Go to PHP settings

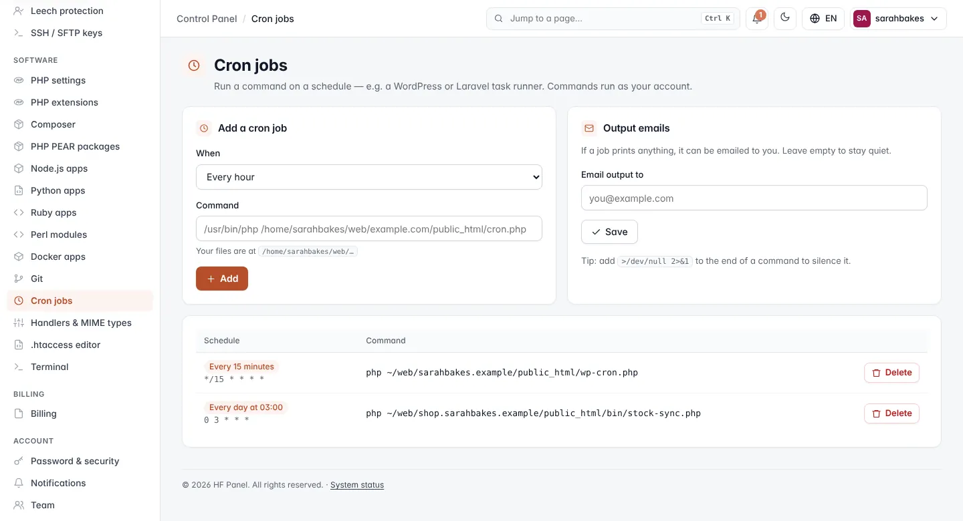tap(80, 80)
